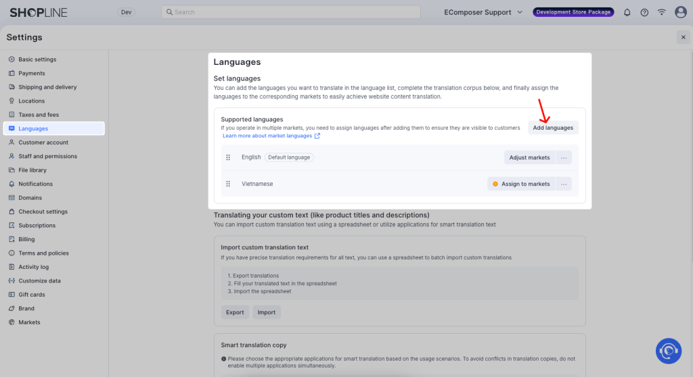Click the Export translations button
This screenshot has width=693, height=377.
tap(235, 312)
